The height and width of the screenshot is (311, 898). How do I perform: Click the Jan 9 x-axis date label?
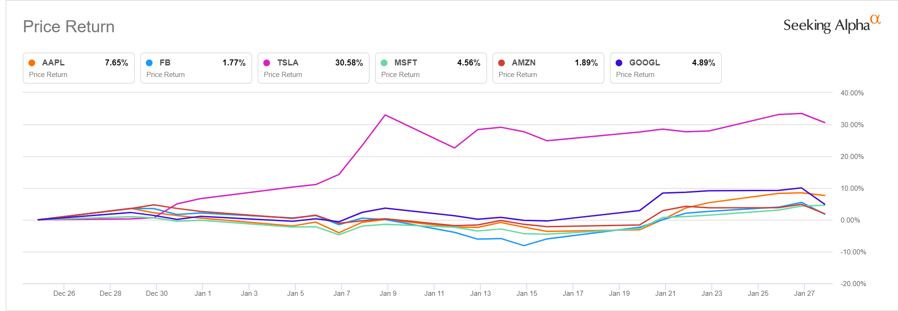tap(388, 293)
